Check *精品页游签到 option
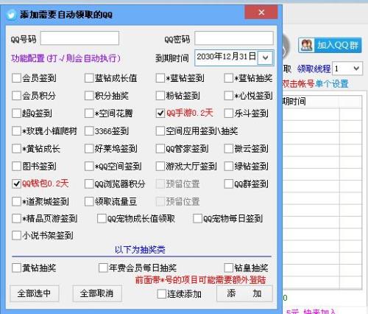Screen dimensions: 368x314 point(16,218)
